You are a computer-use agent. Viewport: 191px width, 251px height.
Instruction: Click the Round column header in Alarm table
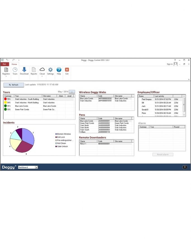click(x=179, y=127)
